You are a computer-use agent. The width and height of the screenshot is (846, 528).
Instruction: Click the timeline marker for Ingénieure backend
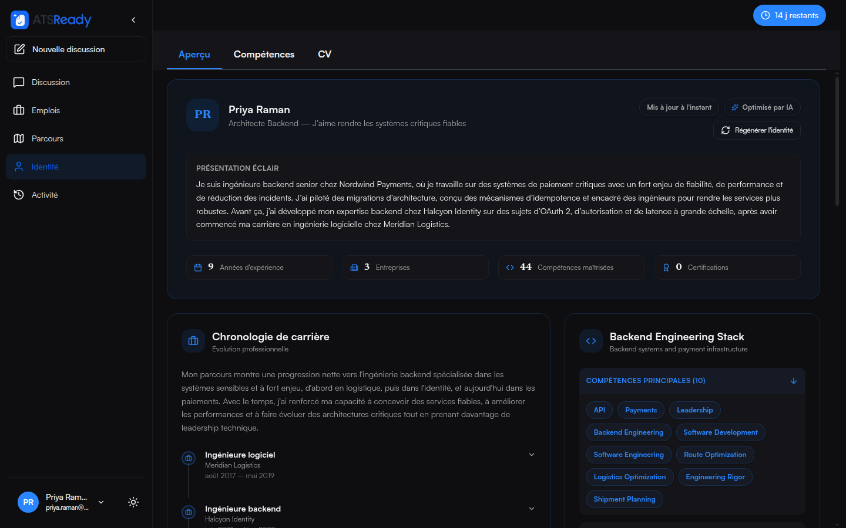click(189, 512)
